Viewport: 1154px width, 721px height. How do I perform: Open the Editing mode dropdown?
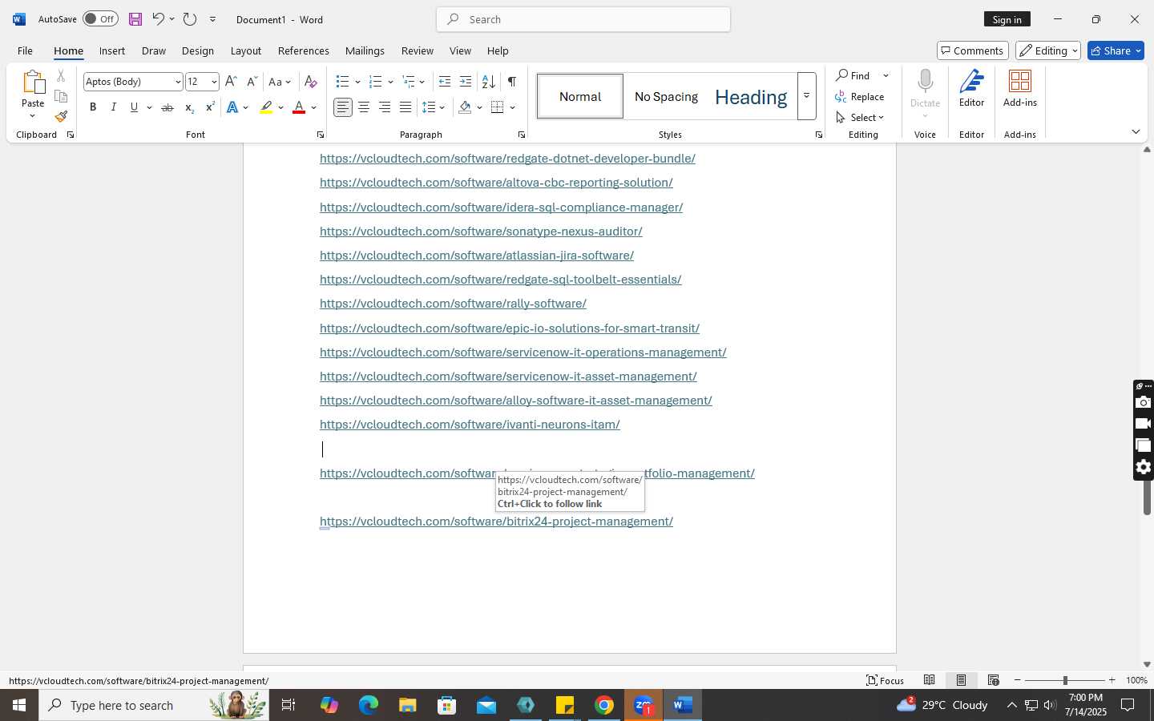(x=1048, y=50)
